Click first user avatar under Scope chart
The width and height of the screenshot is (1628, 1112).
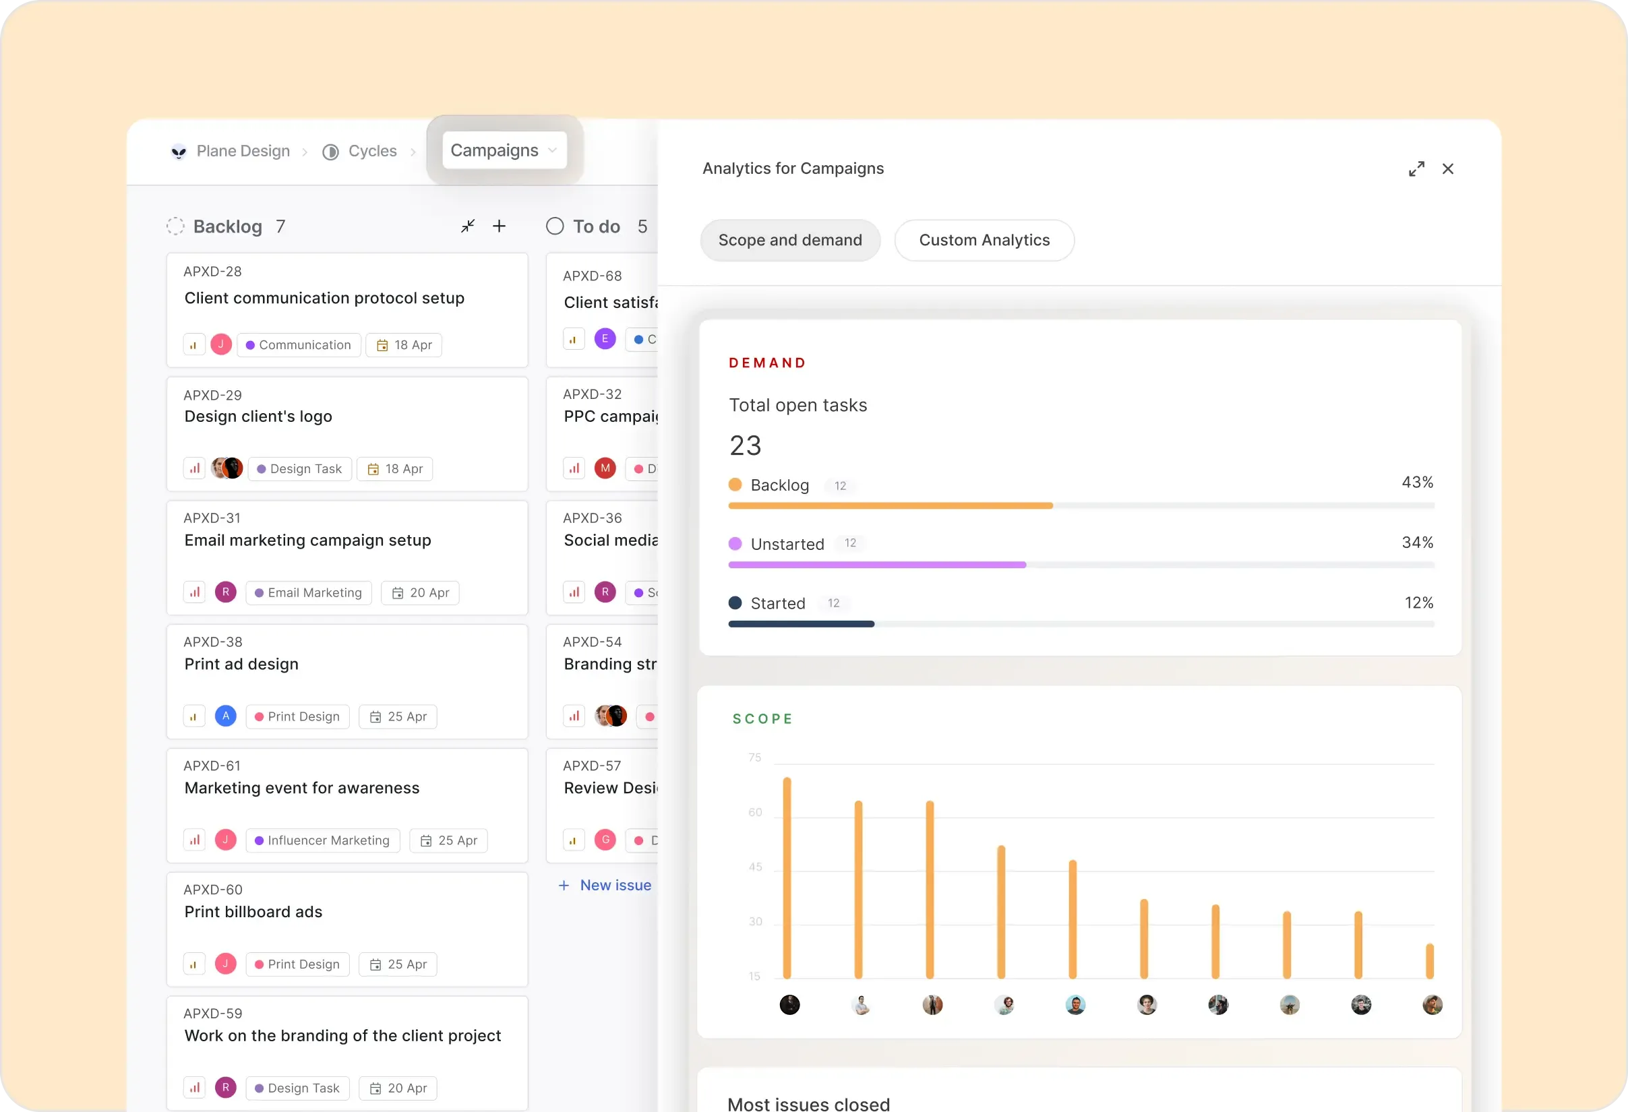coord(789,1005)
